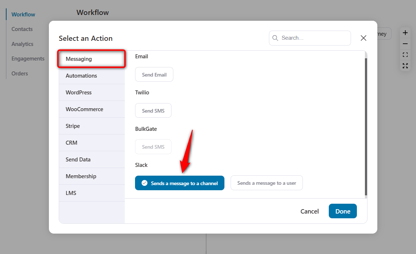416x254 pixels.
Task: Open the Contacts section
Action: coord(22,29)
